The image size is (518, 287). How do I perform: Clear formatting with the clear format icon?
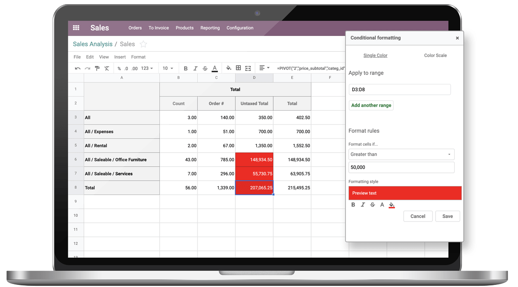click(106, 68)
